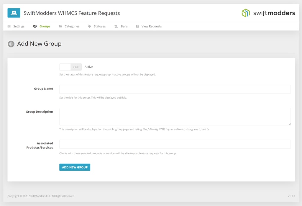The height and width of the screenshot is (206, 302).
Task: Open the Settings tab
Action: (16, 26)
